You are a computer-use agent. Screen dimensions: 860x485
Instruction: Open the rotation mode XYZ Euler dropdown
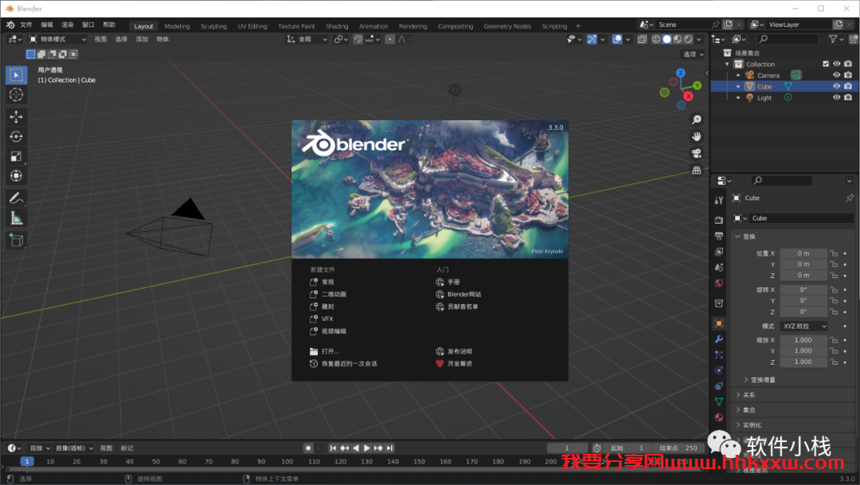(x=803, y=326)
